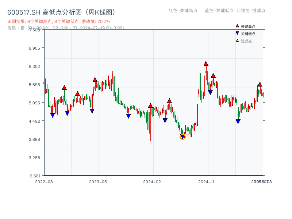Click the blue triangle in the legend

click(237, 33)
